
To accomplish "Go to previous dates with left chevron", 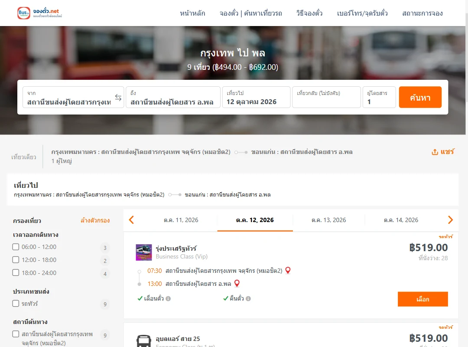I will point(131,220).
